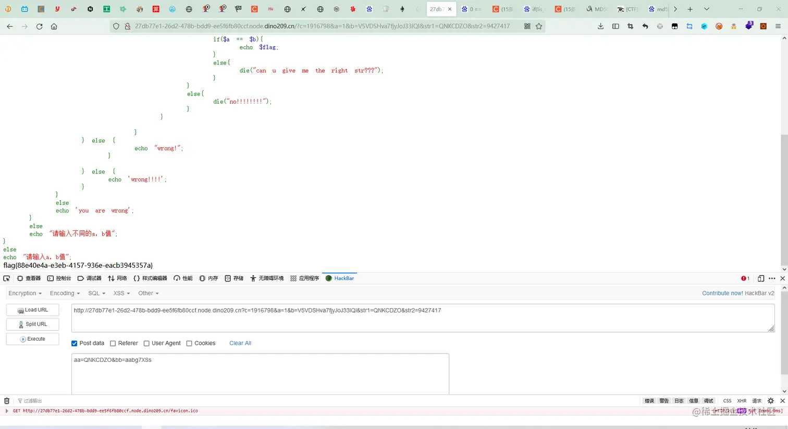This screenshot has height=429, width=788.
Task: Open the SQL dropdown menu
Action: coord(96,293)
